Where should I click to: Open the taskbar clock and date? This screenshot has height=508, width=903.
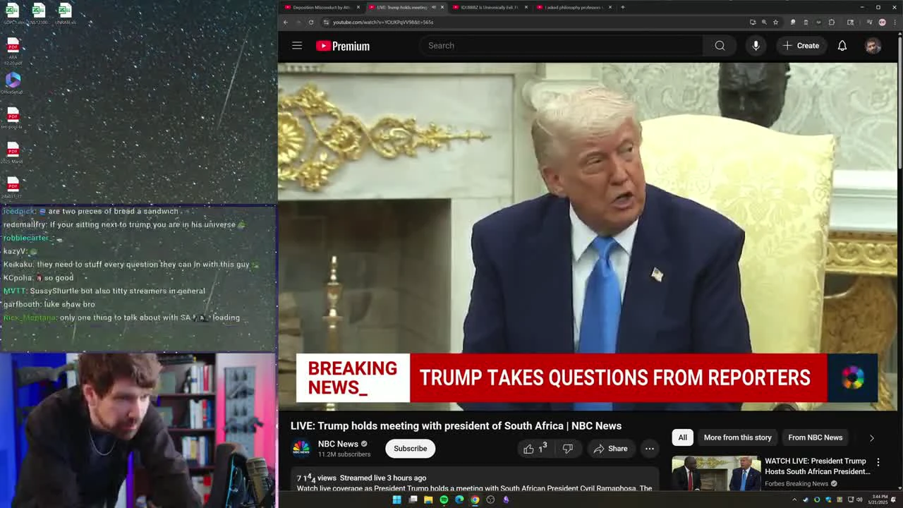pos(879,500)
